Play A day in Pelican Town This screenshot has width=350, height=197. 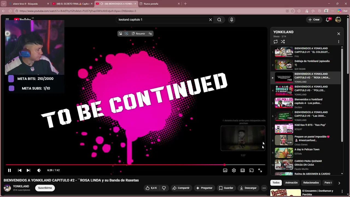[306, 152]
